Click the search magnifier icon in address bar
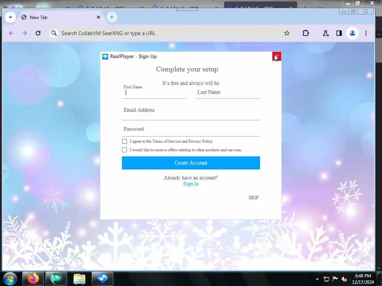The image size is (382, 286). tap(54, 33)
